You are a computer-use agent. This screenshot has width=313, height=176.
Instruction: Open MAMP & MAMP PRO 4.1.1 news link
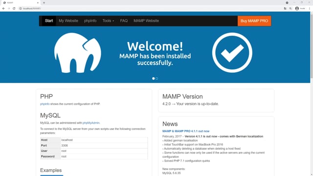point(186,131)
